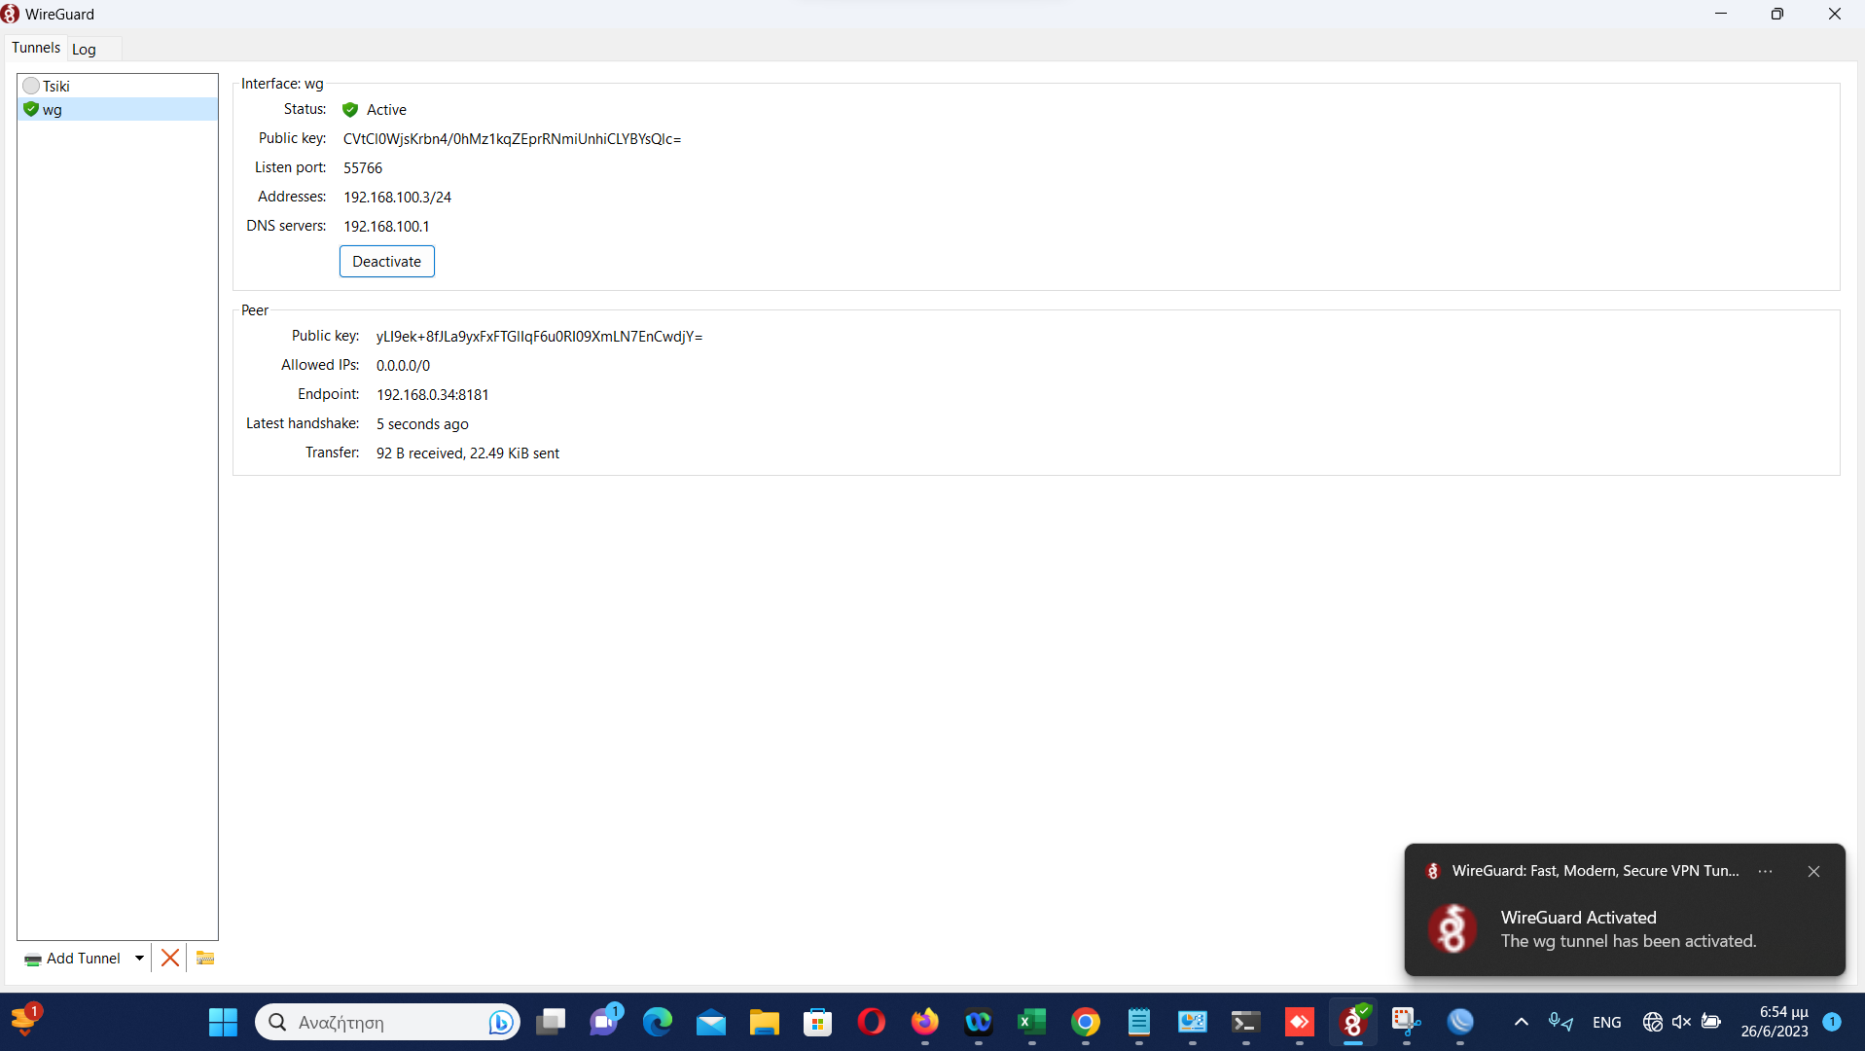Open more options on the WireGuard notification
The height and width of the screenshot is (1051, 1865).
1765,871
